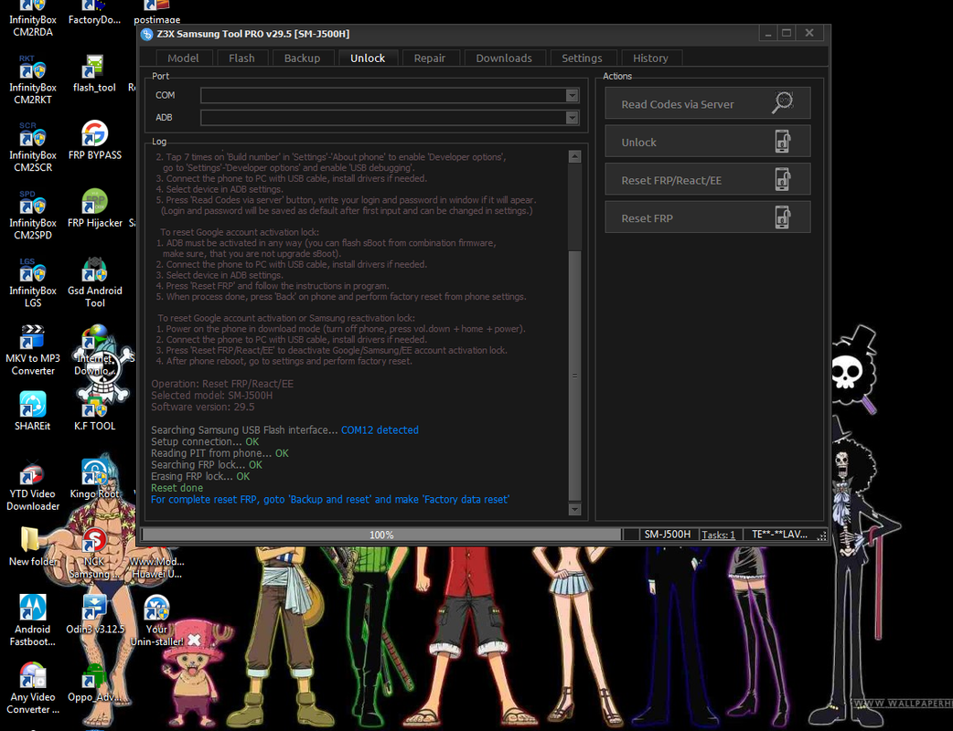Go to the Repair tab

click(430, 58)
